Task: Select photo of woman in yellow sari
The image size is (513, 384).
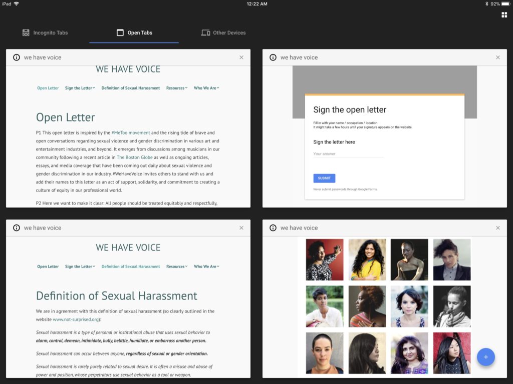Action: click(367, 259)
